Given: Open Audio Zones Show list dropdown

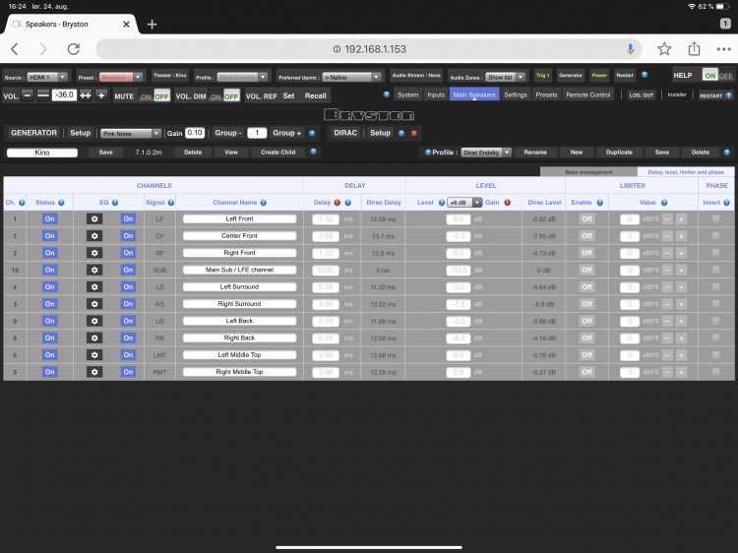Looking at the screenshot, I should [x=506, y=77].
